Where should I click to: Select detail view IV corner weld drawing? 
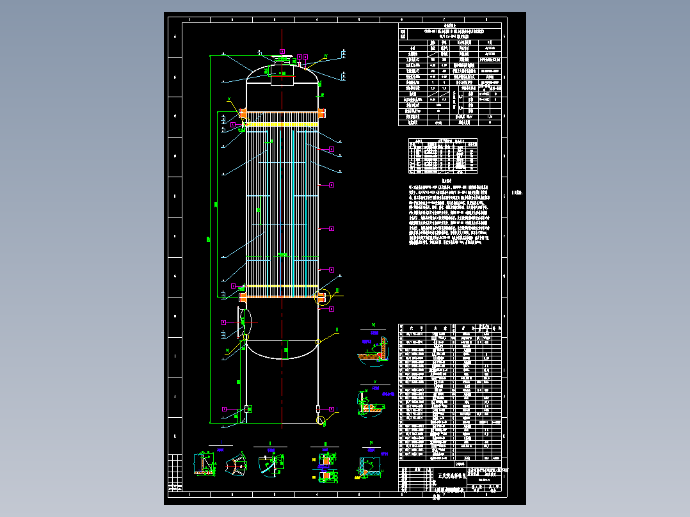pos(370,467)
